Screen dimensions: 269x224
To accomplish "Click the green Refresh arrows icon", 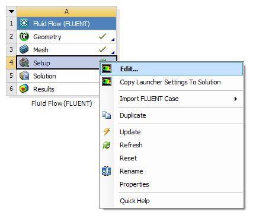I will (x=107, y=145).
